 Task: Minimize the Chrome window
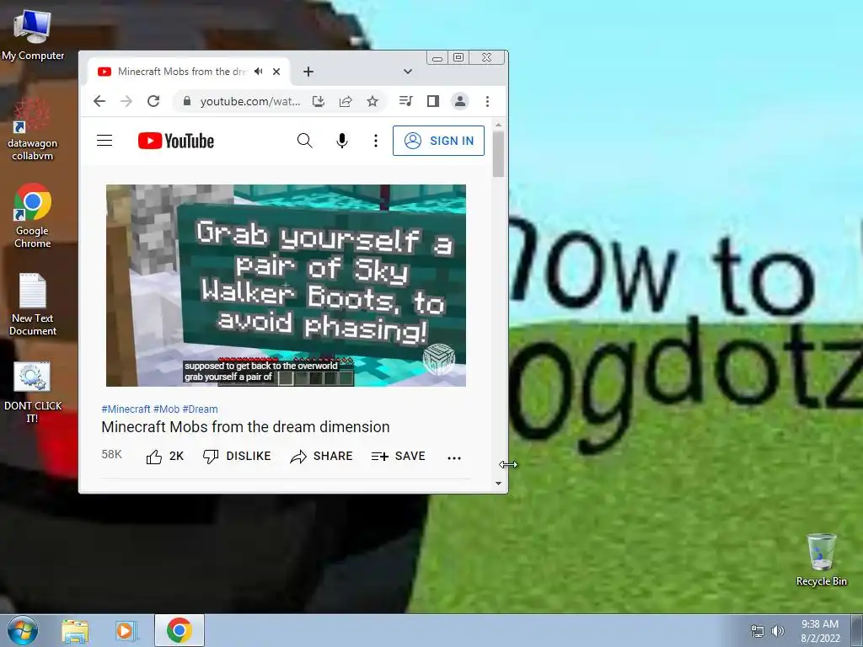pyautogui.click(x=437, y=58)
